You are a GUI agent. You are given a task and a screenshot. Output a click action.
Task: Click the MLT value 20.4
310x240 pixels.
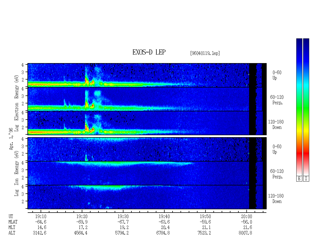(x=165, y=227)
